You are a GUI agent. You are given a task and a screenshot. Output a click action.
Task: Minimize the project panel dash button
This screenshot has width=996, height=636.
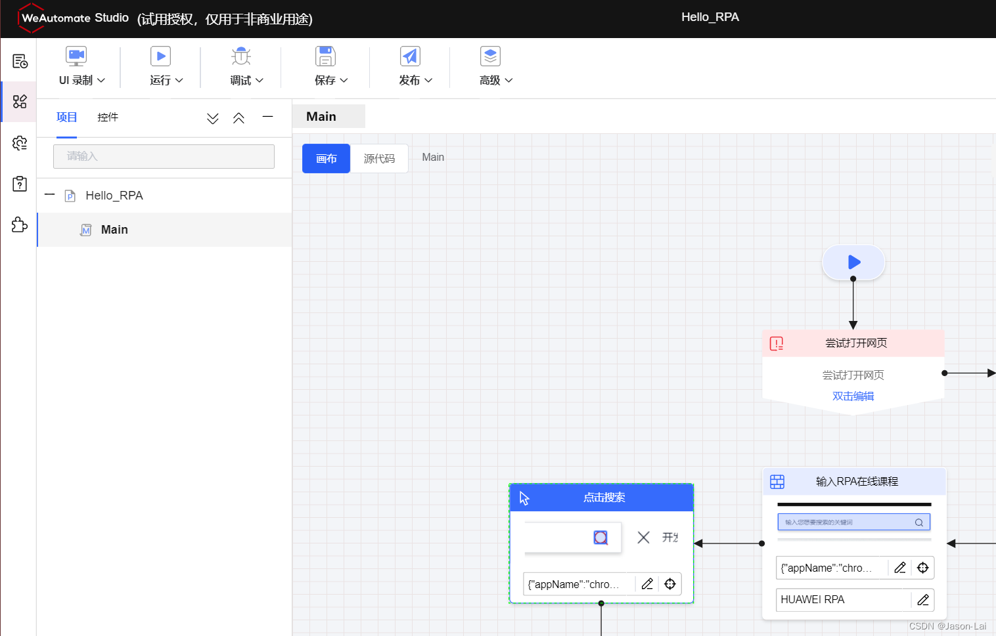(267, 117)
